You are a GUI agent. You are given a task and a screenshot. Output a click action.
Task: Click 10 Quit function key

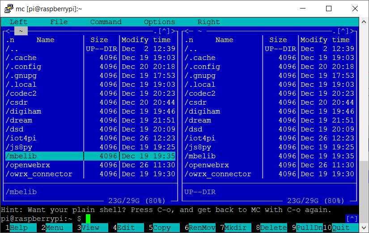point(341,228)
